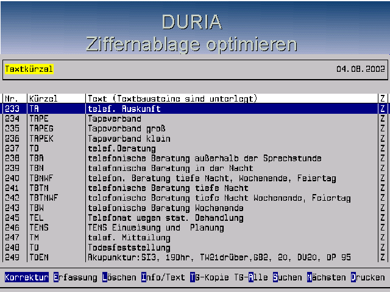This screenshot has width=390, height=292.
Task: Click row number 248
Action: coord(12,248)
